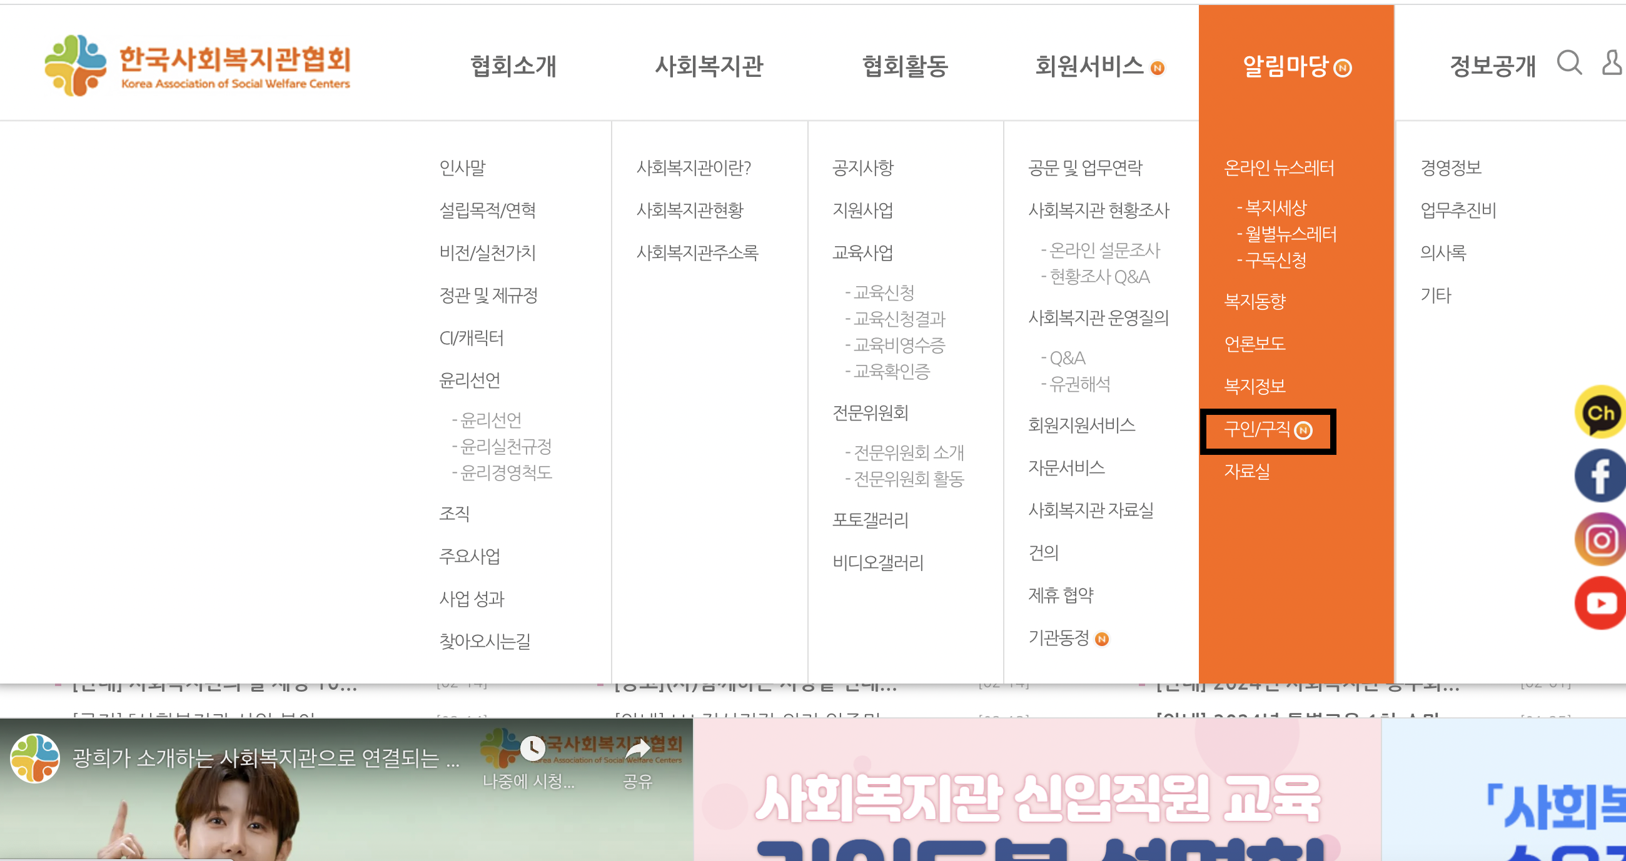
Task: Open the 기관동정 link
Action: [x=1059, y=638]
